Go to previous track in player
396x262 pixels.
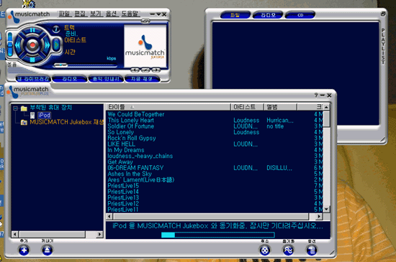[18, 45]
